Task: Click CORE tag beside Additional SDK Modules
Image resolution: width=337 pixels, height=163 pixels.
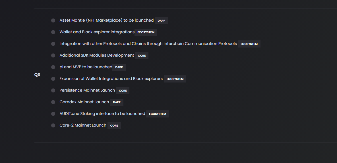Action: [x=142, y=56]
